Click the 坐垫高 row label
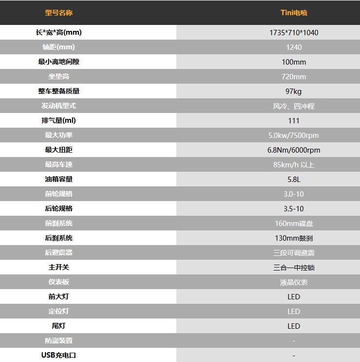The image size is (360, 362). (x=59, y=76)
